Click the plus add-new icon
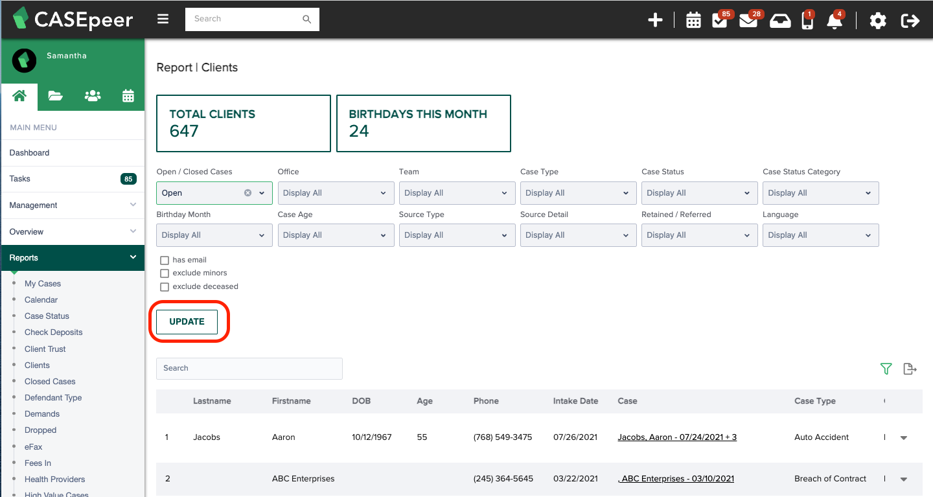The width and height of the screenshot is (933, 497). (x=655, y=20)
